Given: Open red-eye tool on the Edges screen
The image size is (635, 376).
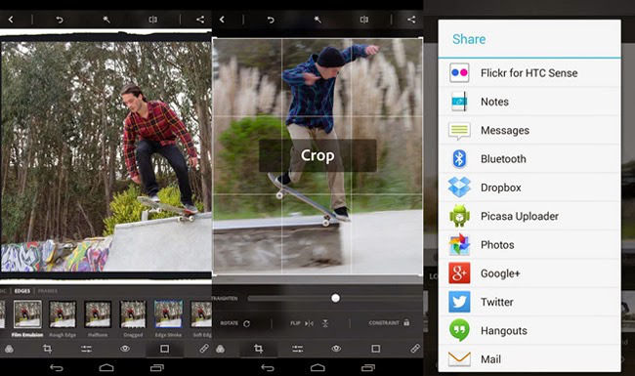Looking at the screenshot, I should [125, 349].
